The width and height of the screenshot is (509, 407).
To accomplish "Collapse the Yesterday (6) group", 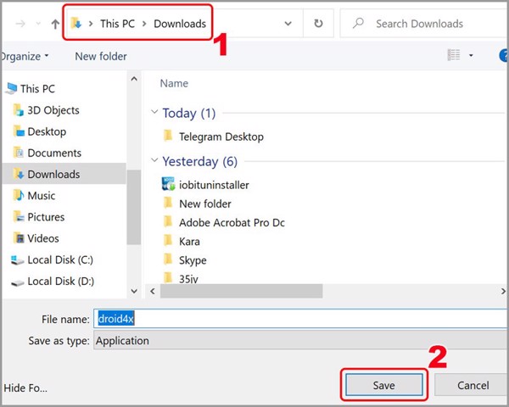I will [154, 160].
